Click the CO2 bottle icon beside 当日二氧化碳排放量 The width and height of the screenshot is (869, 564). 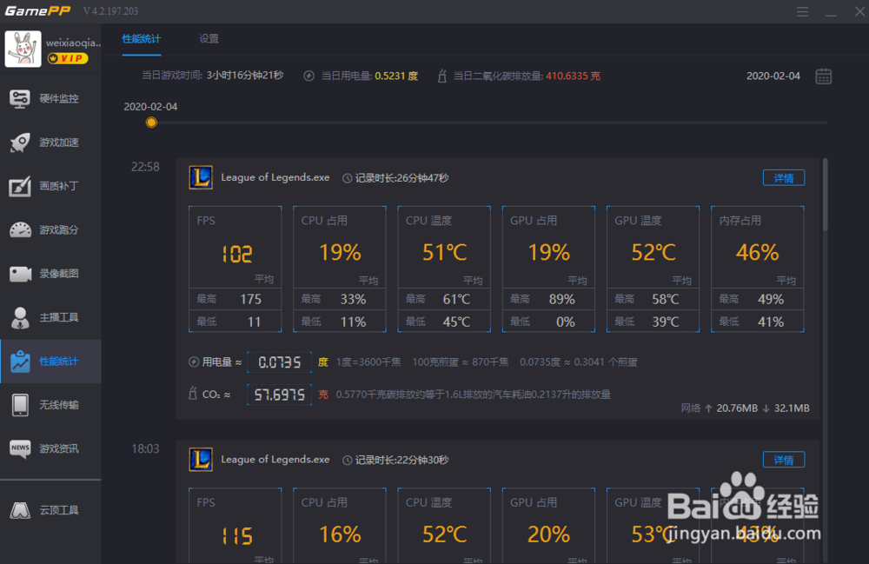[441, 76]
